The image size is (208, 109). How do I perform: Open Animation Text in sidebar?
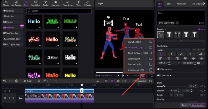13,39
